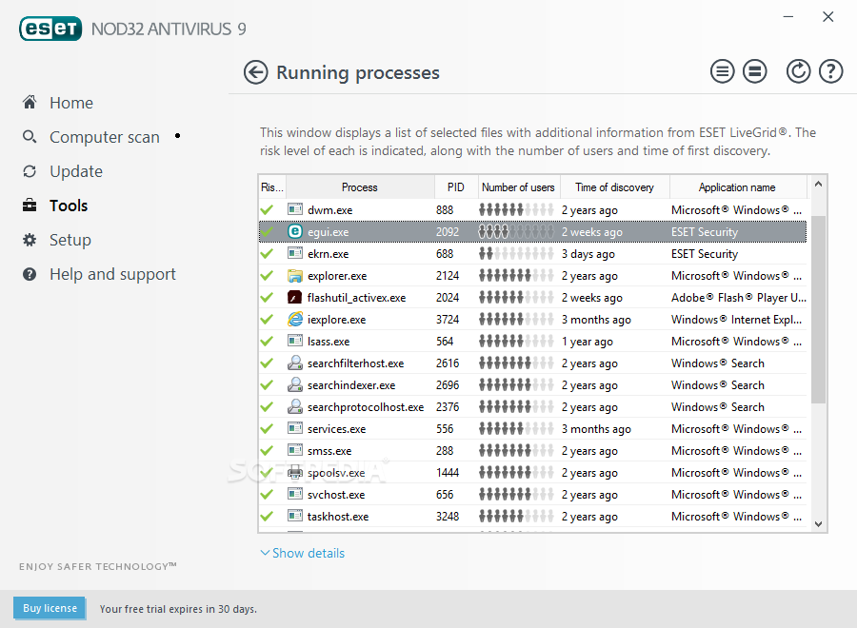Open the Computer scan section
Image resolution: width=857 pixels, height=628 pixels.
click(105, 137)
